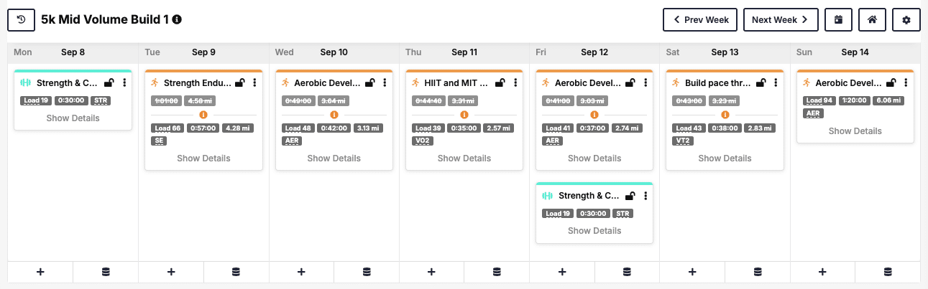Screen dimensions: 928x289
Task: Click the home icon button
Action: [872, 20]
